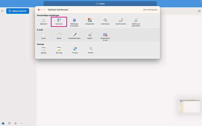The image size is (202, 126).
Task: Open Handtekeningen settings
Action: (x=74, y=36)
